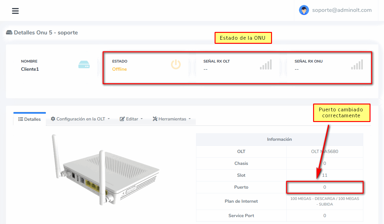The image size is (384, 224).
Task: Switch to the Detalles tab
Action: tap(29, 119)
